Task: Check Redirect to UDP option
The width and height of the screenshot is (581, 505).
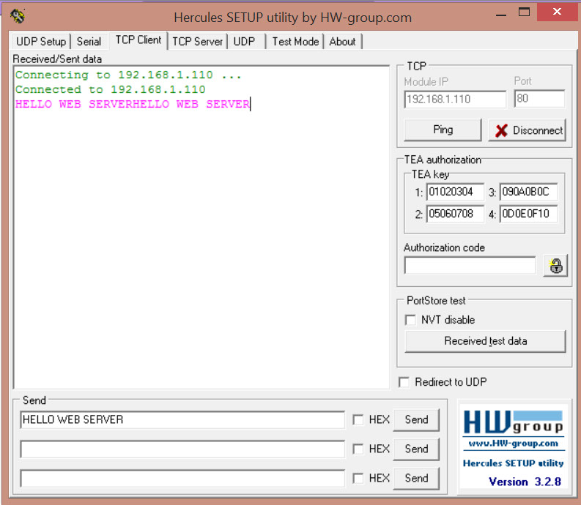Action: tap(404, 382)
